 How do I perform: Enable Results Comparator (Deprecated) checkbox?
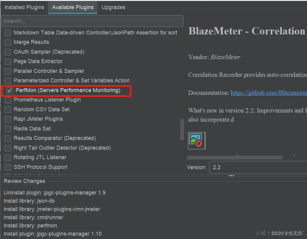(x=8, y=138)
